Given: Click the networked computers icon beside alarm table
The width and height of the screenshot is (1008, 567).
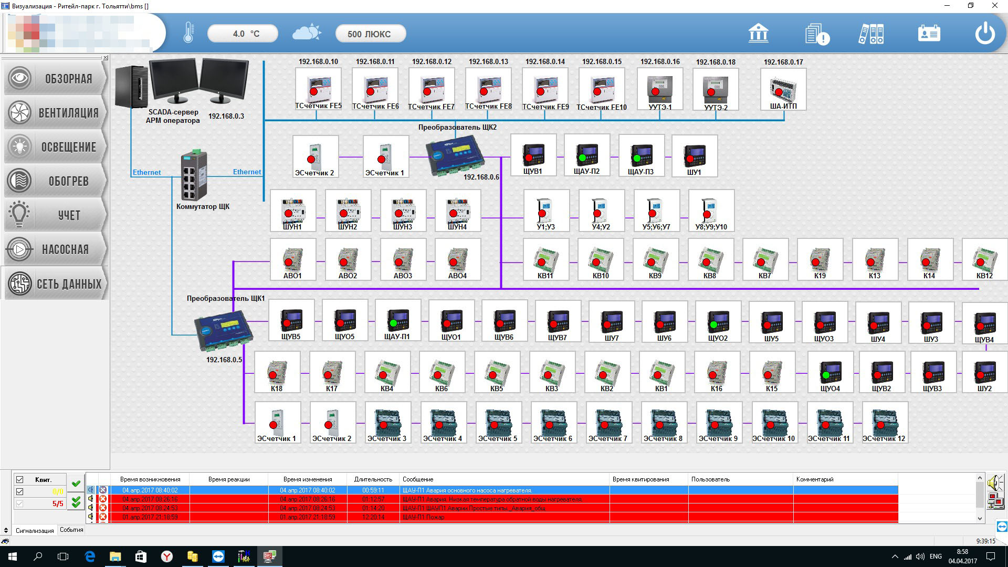Looking at the screenshot, I should coord(994,501).
